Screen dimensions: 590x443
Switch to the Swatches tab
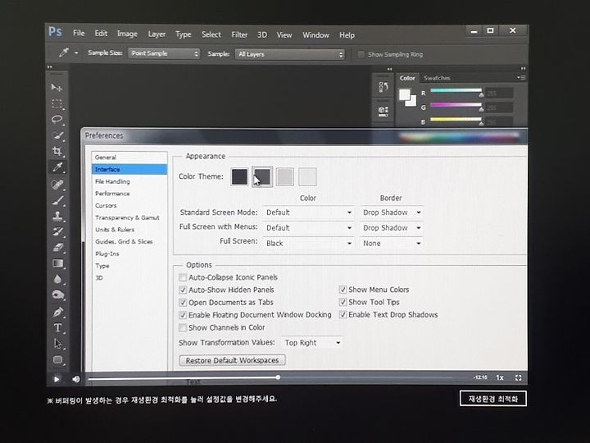pos(437,78)
